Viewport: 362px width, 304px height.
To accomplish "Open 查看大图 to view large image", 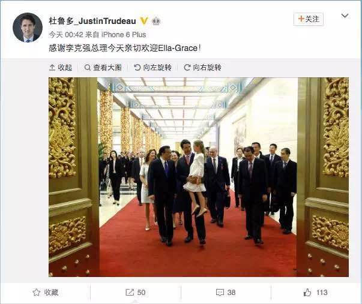I will click(x=103, y=68).
